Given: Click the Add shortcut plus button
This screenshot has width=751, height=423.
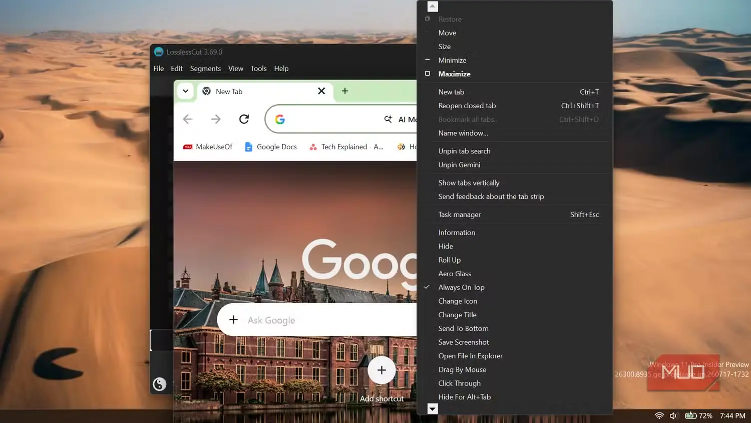Looking at the screenshot, I should pos(382,370).
